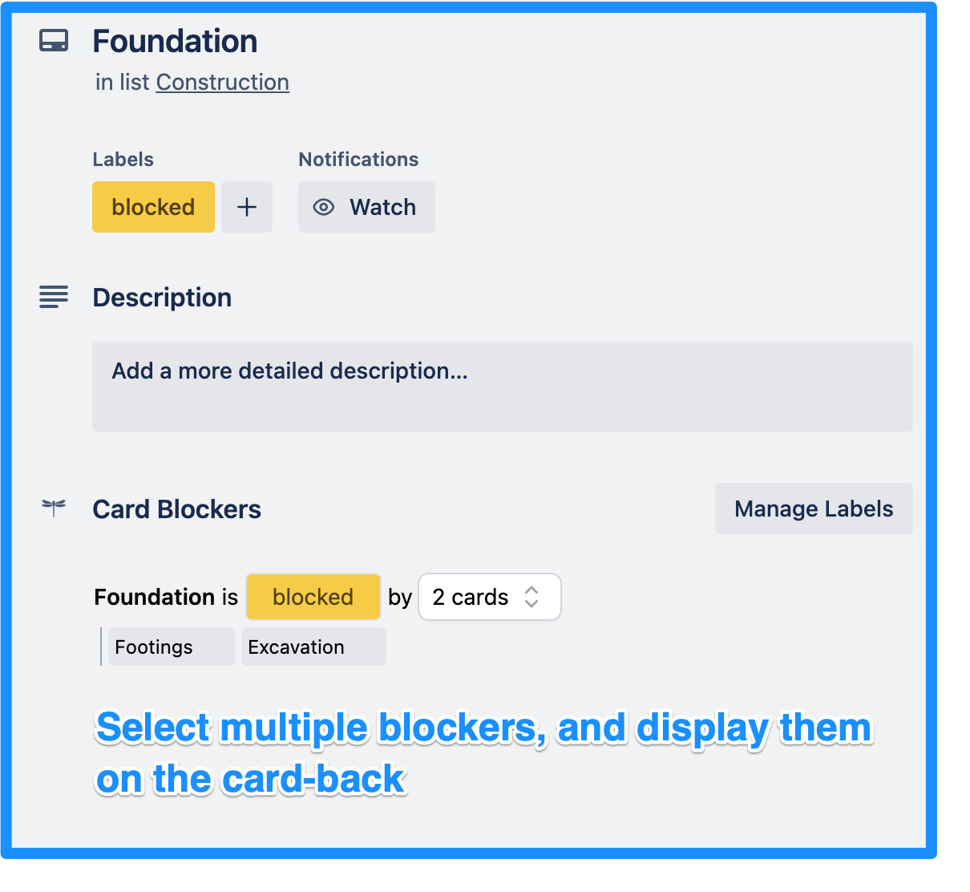This screenshot has width=970, height=892.
Task: Toggle Watch notifications for this card
Action: tap(366, 207)
